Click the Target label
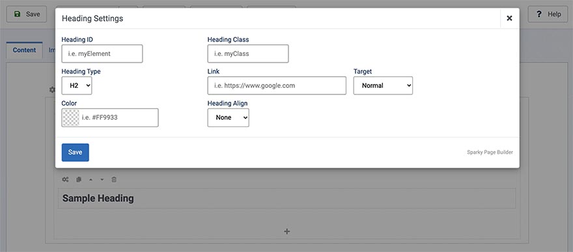 (x=363, y=72)
